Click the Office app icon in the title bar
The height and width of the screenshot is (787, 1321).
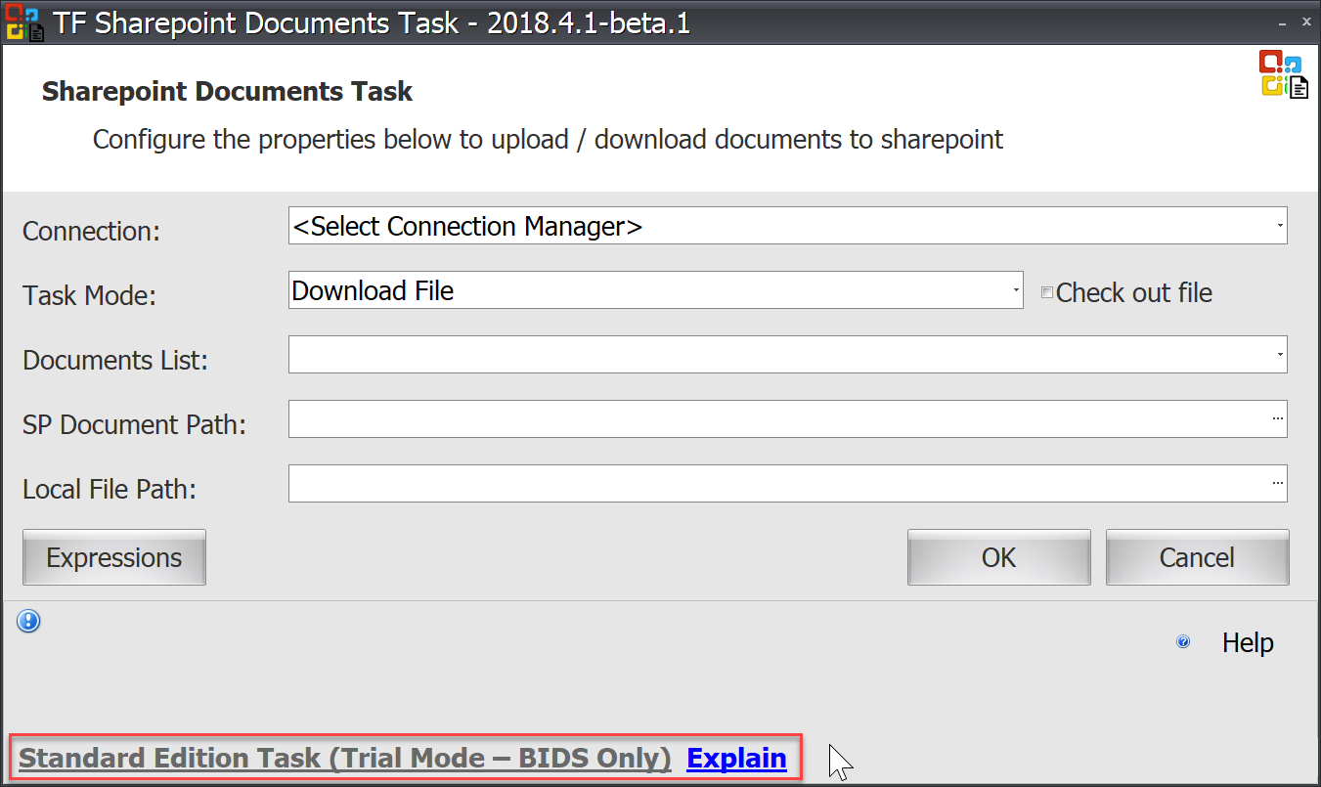[24, 21]
